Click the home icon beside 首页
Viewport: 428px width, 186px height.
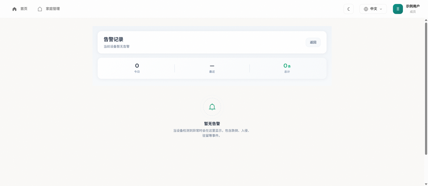click(14, 9)
